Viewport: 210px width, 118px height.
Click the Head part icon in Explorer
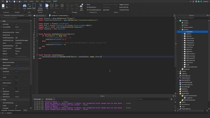185,65
